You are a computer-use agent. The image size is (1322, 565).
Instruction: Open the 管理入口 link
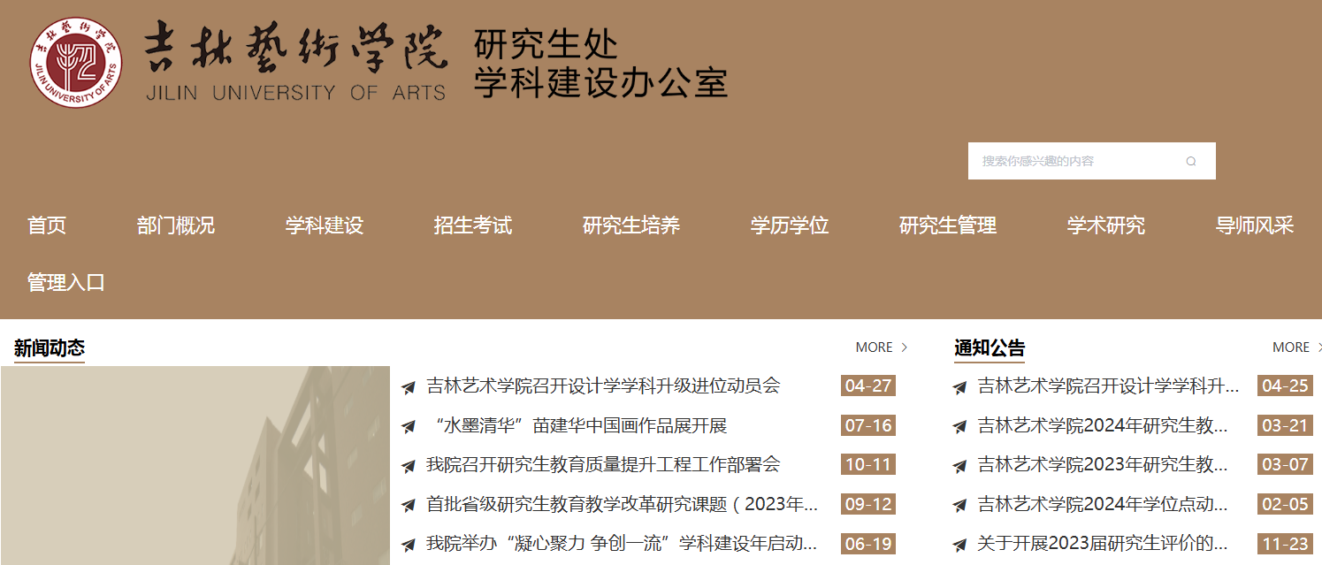coord(66,283)
